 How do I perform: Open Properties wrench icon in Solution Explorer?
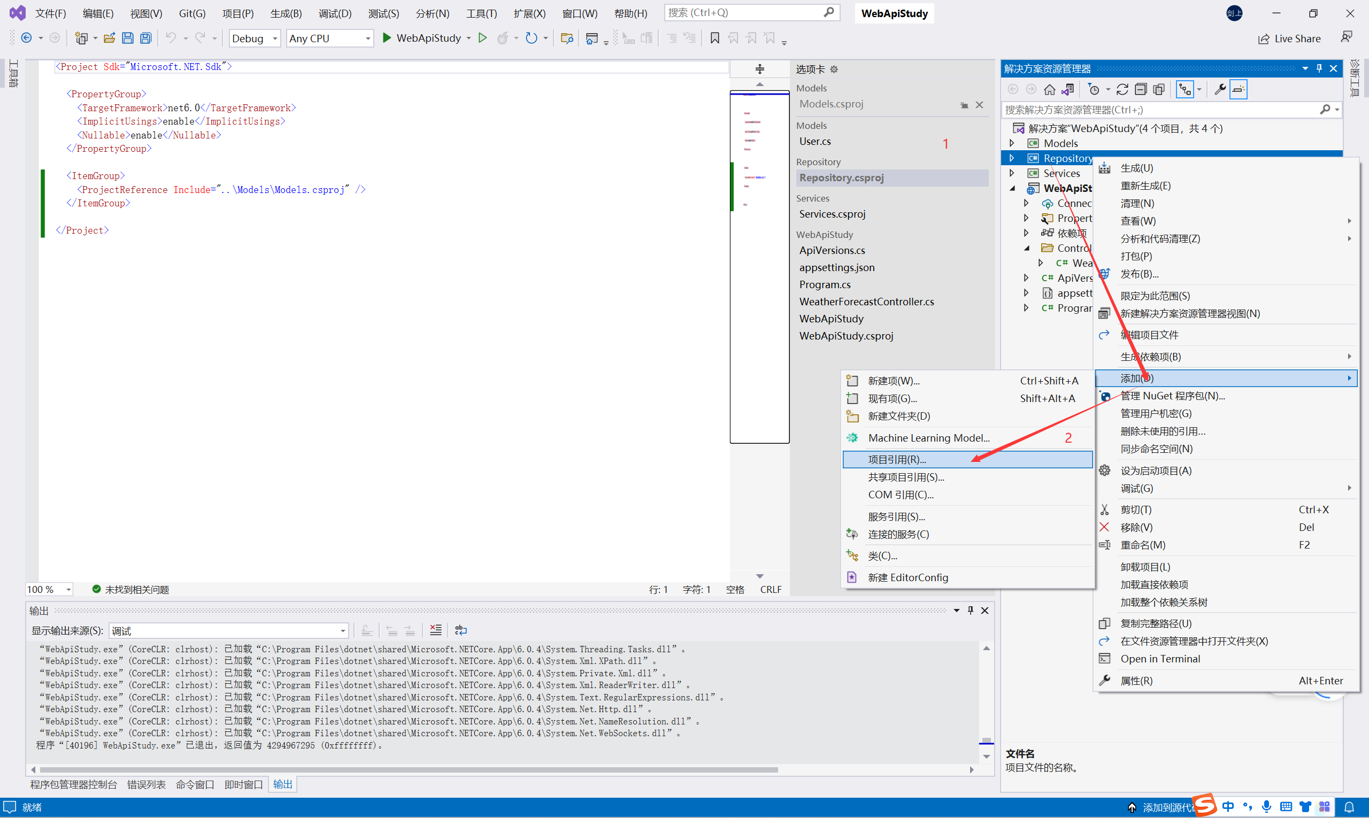coord(1220,89)
